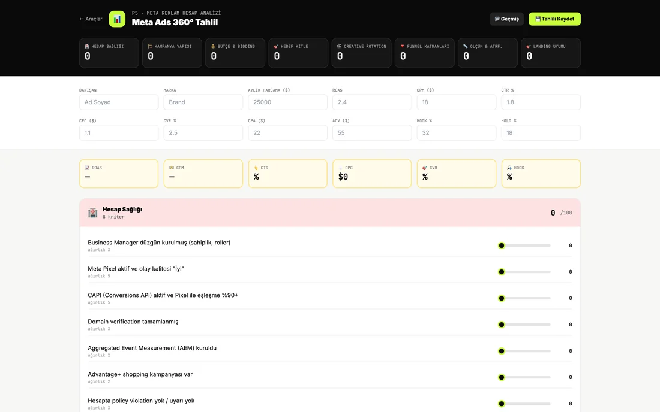Image resolution: width=660 pixels, height=412 pixels.
Task: Click the ROAS yellow metric card
Action: coord(119,174)
